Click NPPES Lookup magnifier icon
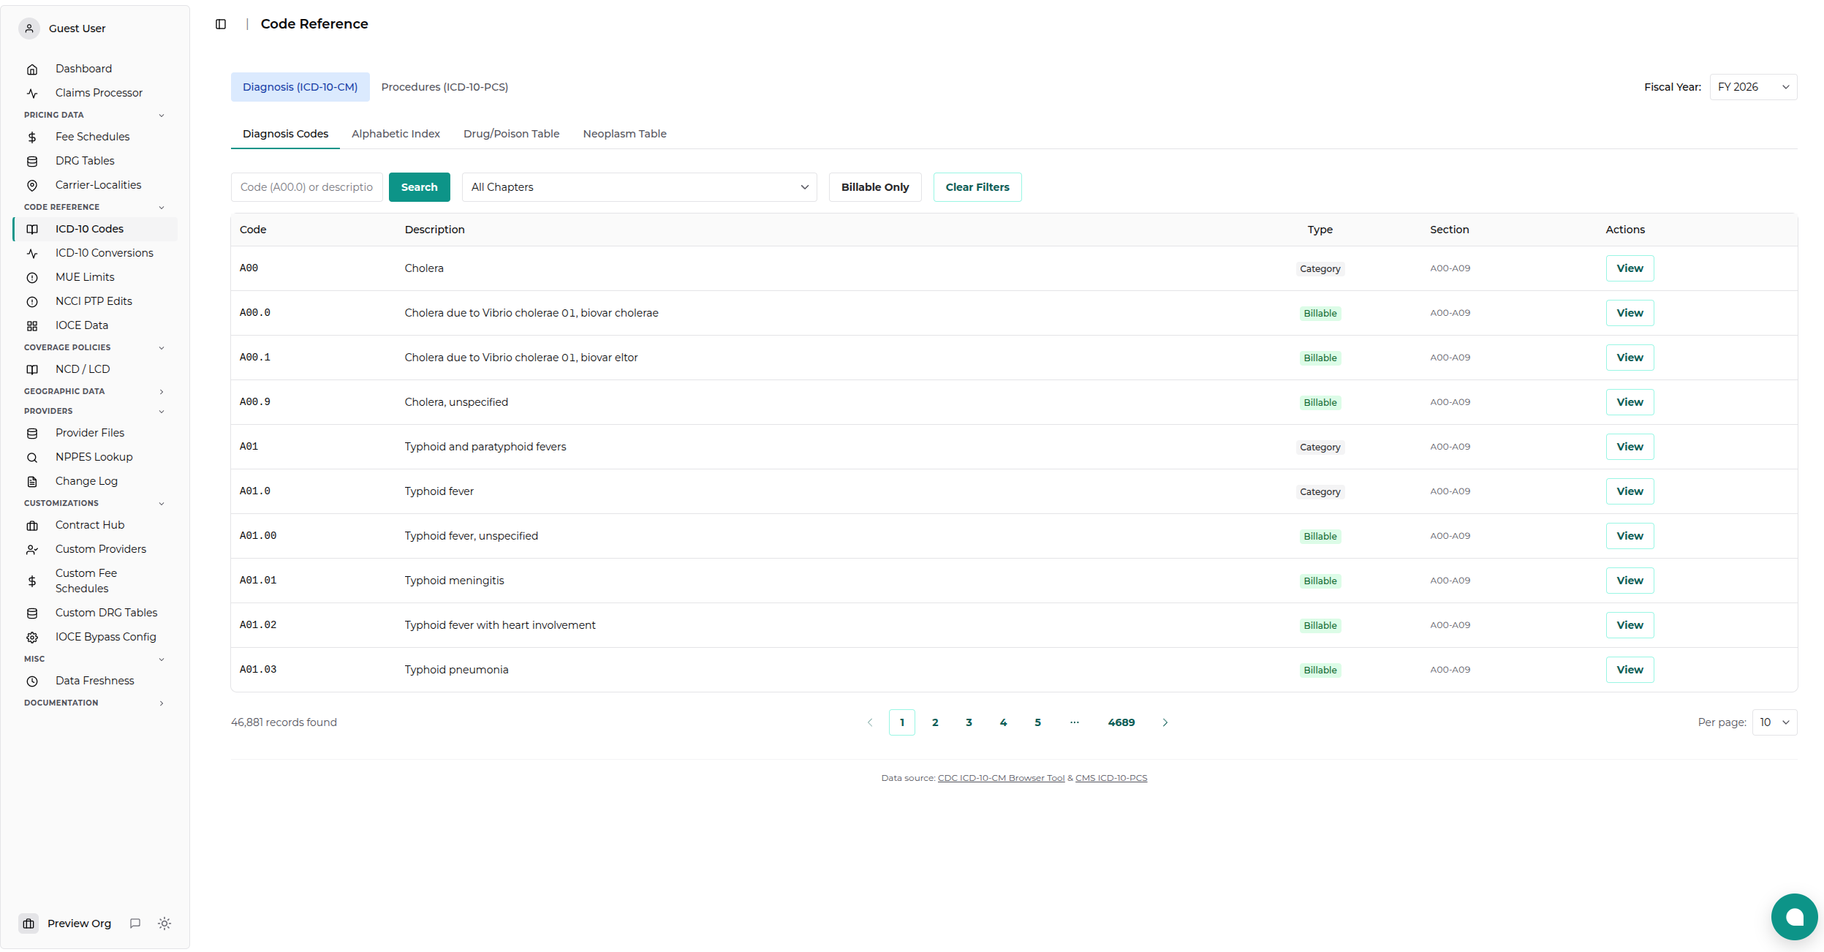The width and height of the screenshot is (1824, 952). click(x=32, y=458)
